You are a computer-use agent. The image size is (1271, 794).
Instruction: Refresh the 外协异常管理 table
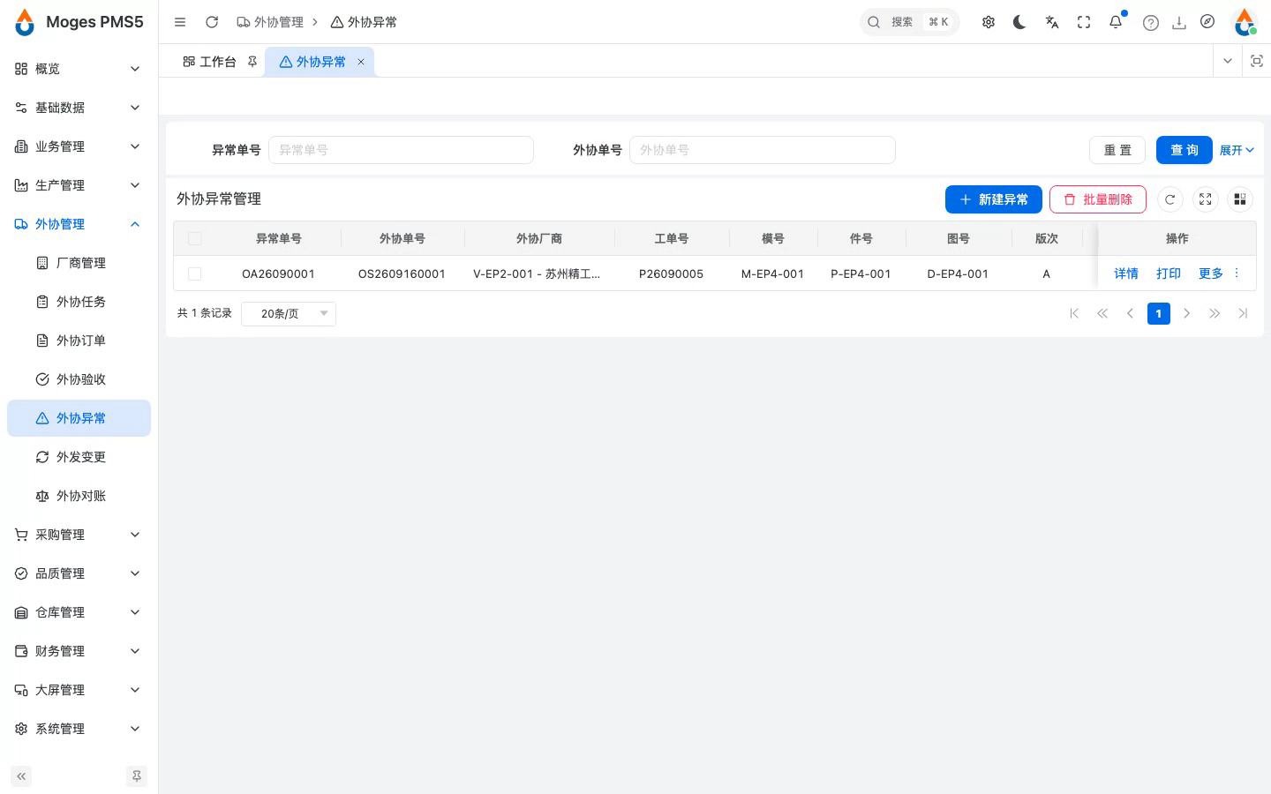click(1170, 199)
